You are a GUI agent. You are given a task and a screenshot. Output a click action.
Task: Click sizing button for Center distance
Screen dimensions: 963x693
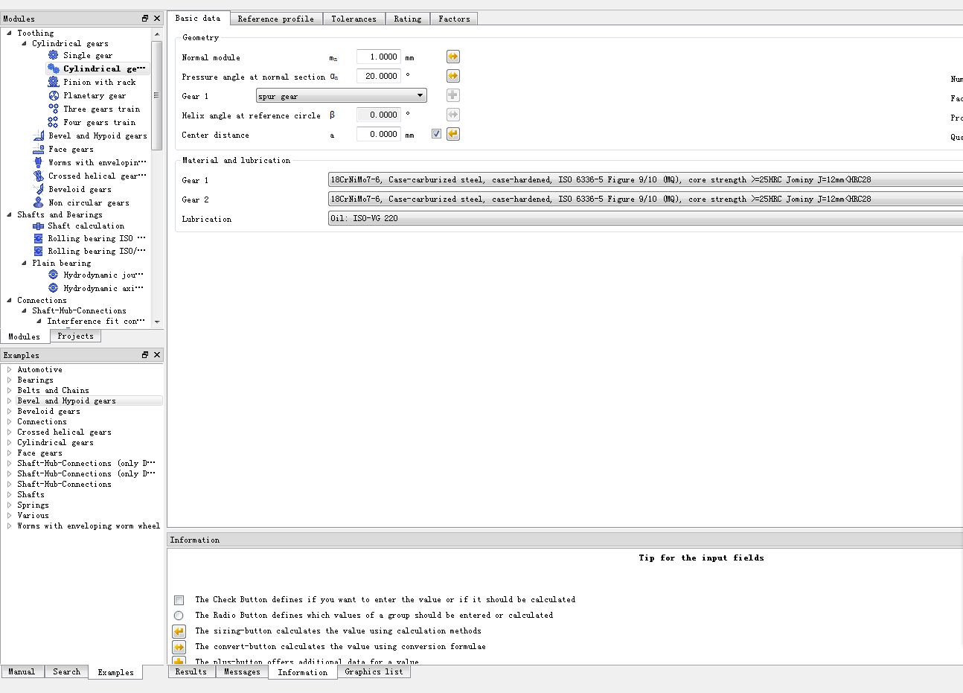pyautogui.click(x=452, y=134)
